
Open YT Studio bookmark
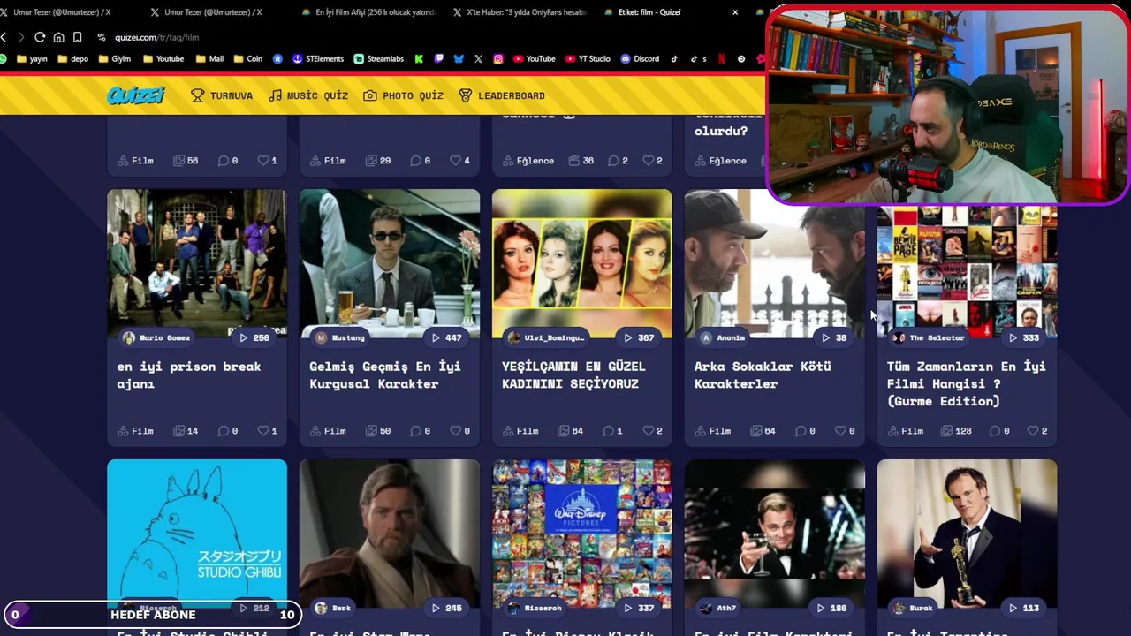(x=587, y=59)
